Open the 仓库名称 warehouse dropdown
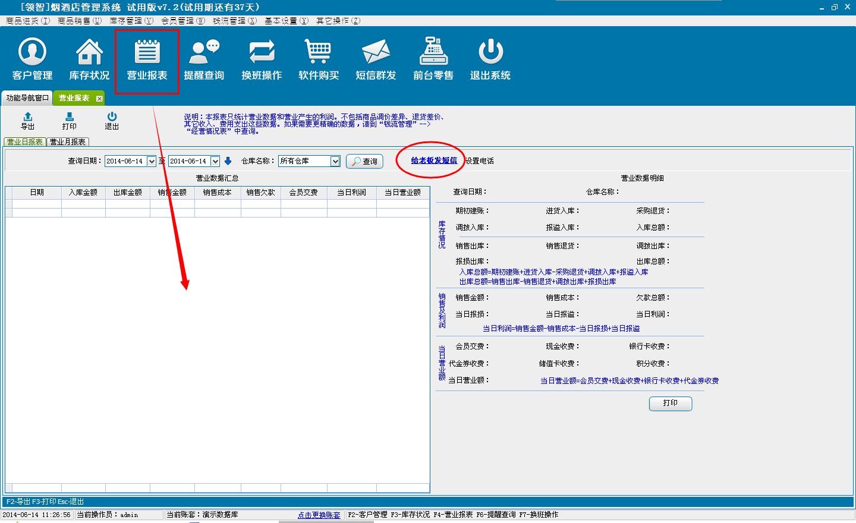856x523 pixels. [335, 162]
